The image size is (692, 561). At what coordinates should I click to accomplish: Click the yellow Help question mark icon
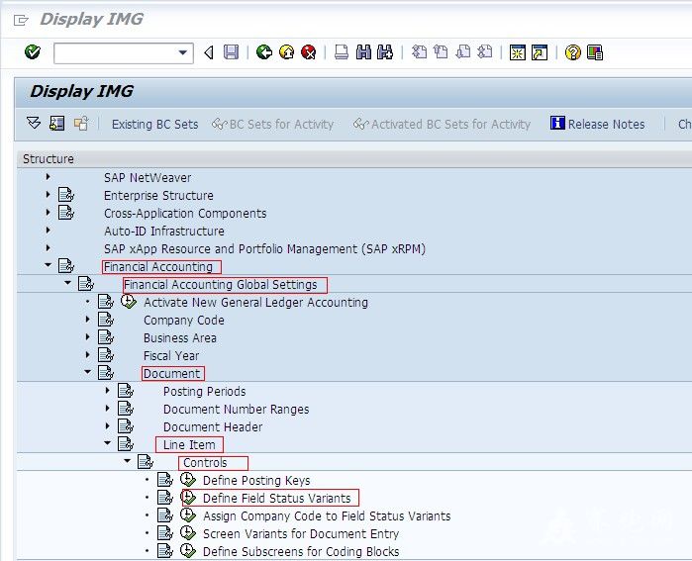click(x=573, y=52)
